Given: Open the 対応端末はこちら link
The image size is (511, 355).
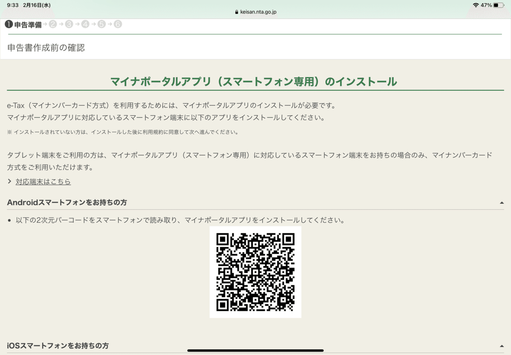Looking at the screenshot, I should [x=43, y=182].
